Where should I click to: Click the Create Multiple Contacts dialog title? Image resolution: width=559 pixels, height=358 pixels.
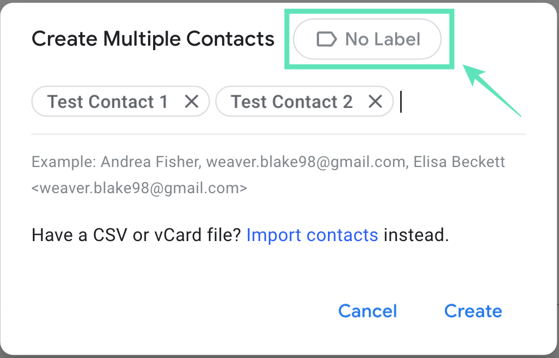click(x=153, y=39)
